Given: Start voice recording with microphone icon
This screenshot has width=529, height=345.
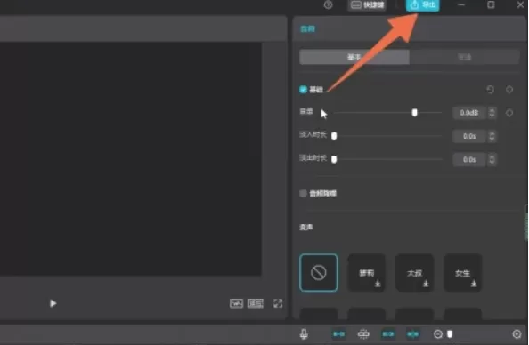Looking at the screenshot, I should click(x=304, y=333).
